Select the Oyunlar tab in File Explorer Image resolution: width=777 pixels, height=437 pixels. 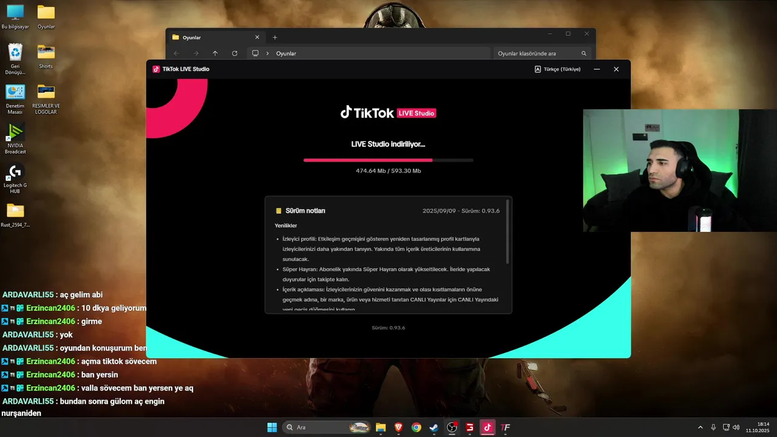coord(215,38)
